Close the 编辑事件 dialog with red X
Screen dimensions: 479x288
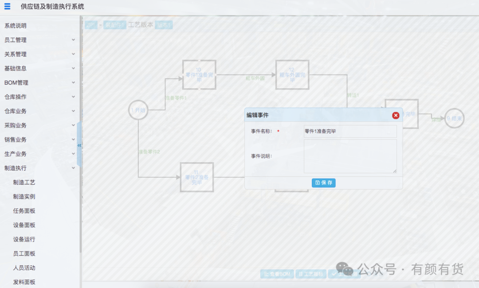tap(396, 115)
